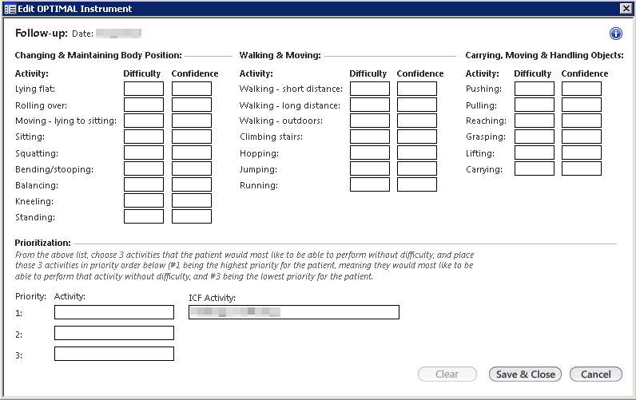Click Squatting Difficulty field

[144, 152]
